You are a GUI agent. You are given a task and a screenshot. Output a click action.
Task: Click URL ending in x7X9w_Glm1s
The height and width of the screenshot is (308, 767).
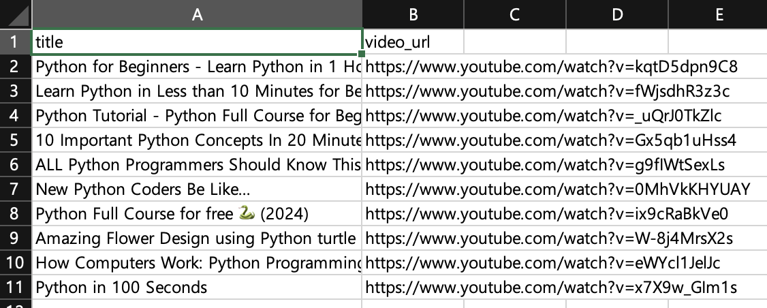[551, 287]
